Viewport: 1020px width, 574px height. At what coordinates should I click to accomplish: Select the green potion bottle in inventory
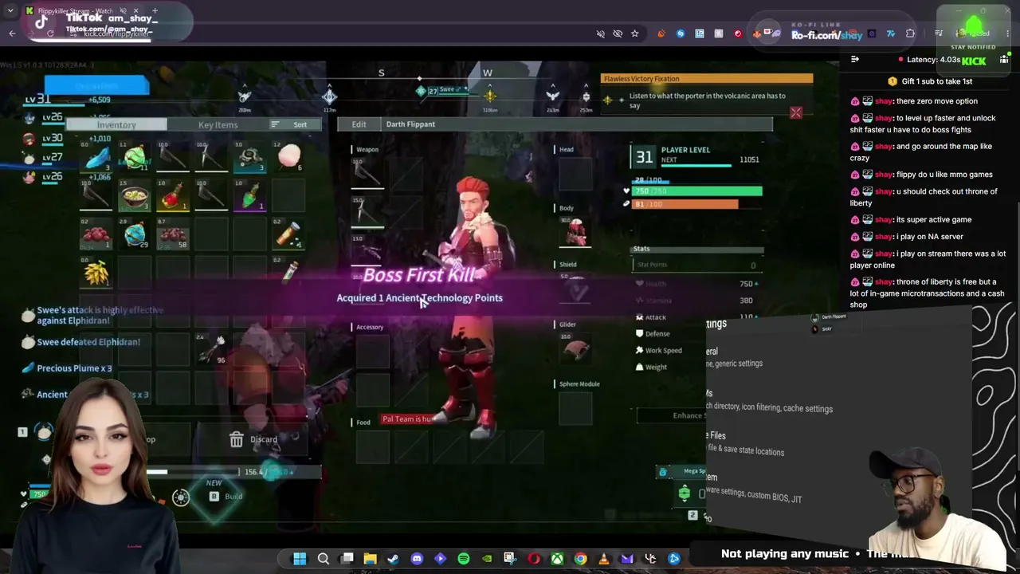(x=250, y=196)
